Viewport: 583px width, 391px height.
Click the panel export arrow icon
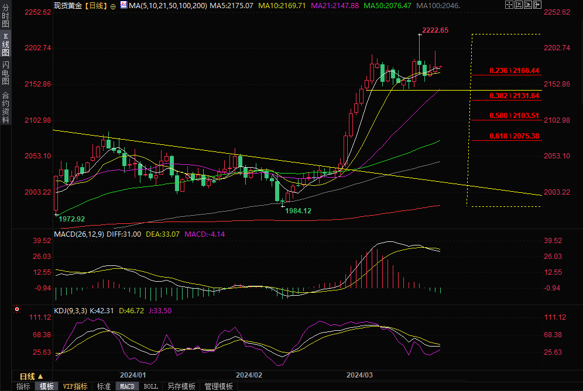coord(537,5)
